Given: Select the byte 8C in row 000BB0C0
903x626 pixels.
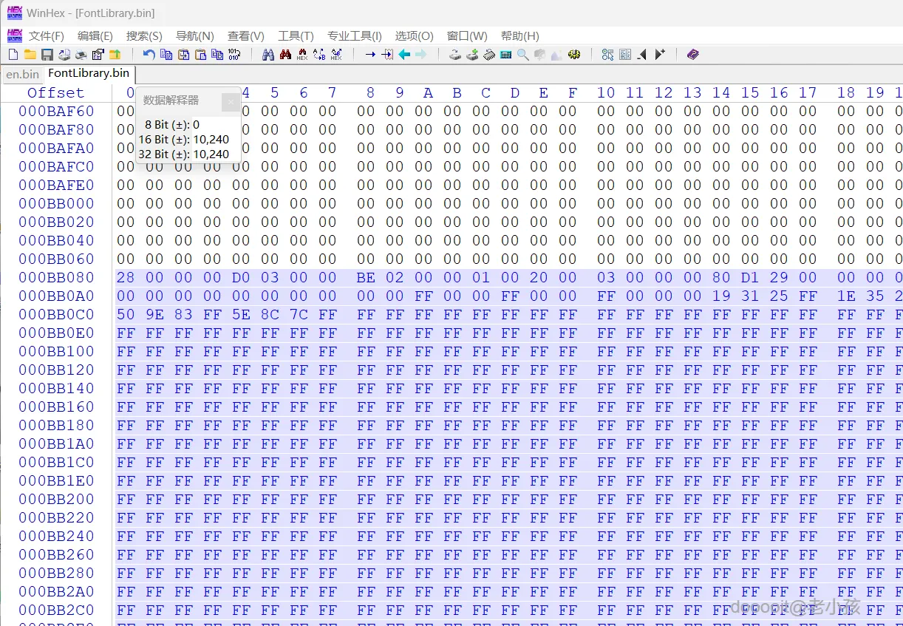Looking at the screenshot, I should [x=270, y=314].
